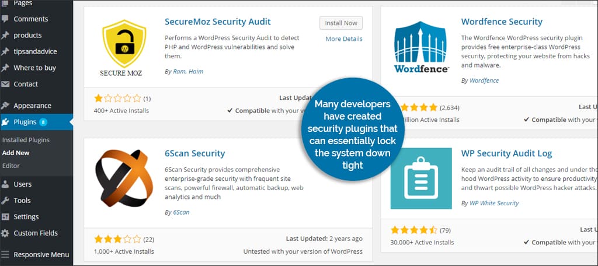598x266 pixels.
Task: Open the Wordfence Security title link
Action: 502,22
